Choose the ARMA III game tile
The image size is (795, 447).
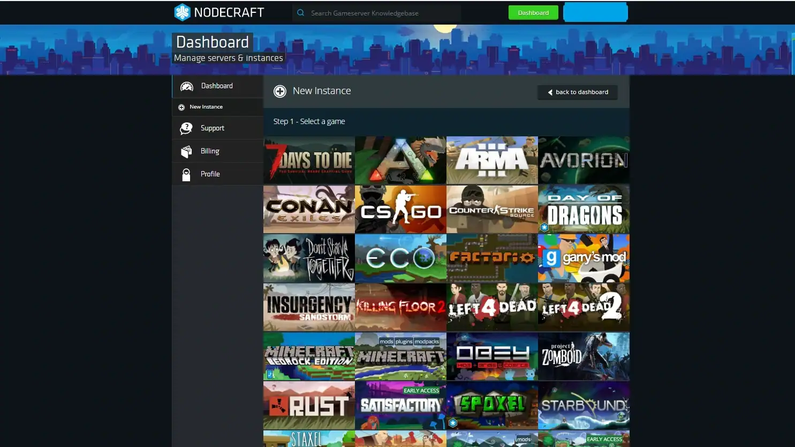click(492, 160)
